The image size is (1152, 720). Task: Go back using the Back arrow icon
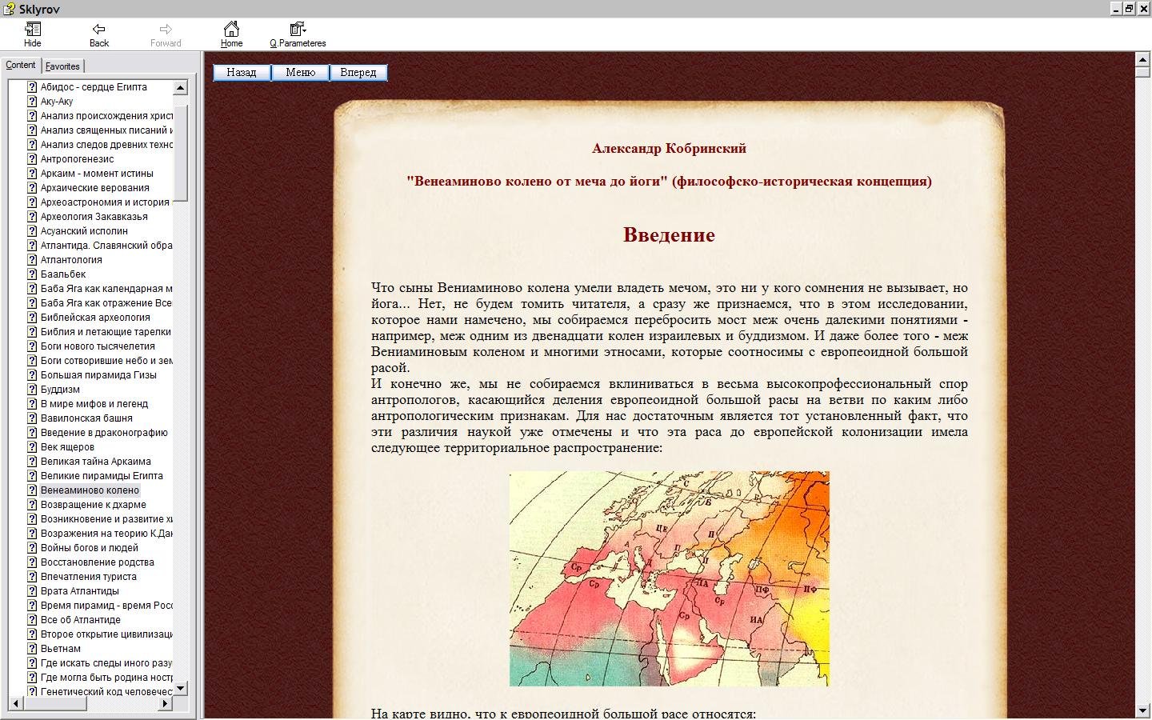pyautogui.click(x=99, y=30)
